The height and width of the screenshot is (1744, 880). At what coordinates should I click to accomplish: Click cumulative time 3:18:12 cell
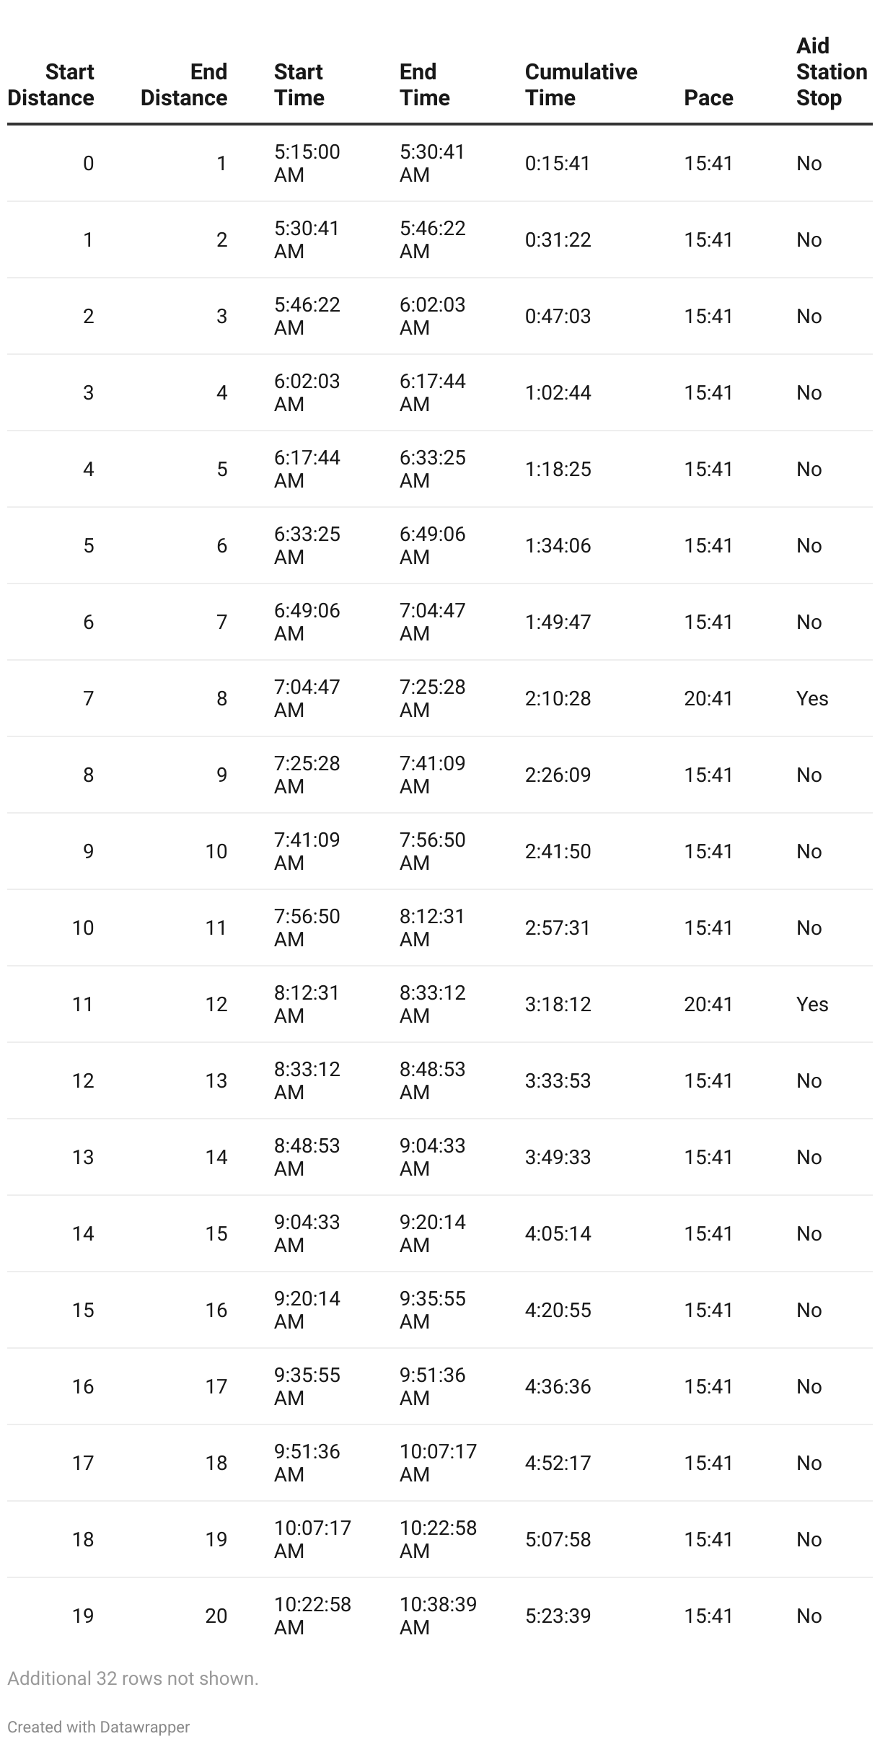(x=558, y=1004)
